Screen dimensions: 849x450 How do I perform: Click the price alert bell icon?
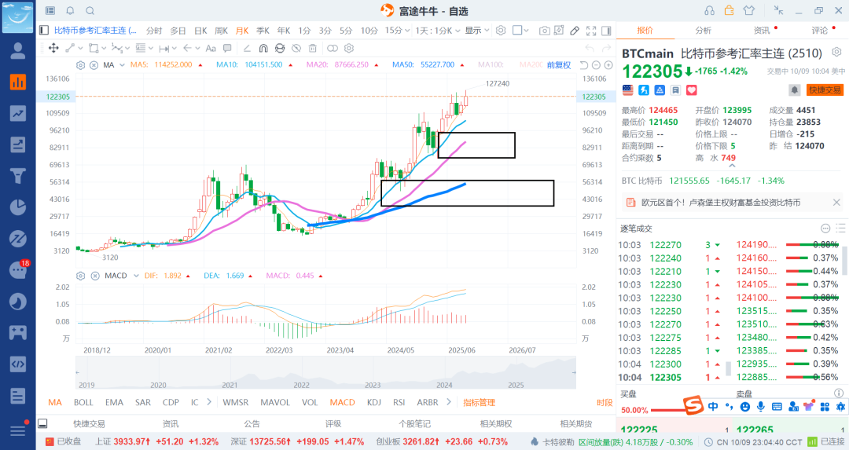click(794, 90)
